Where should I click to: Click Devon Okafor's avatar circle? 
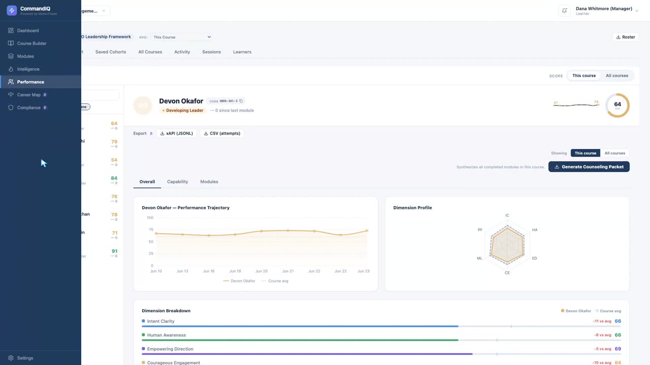[143, 105]
